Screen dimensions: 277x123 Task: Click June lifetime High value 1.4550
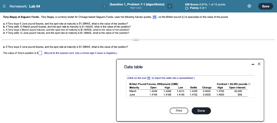(x=220, y=95)
